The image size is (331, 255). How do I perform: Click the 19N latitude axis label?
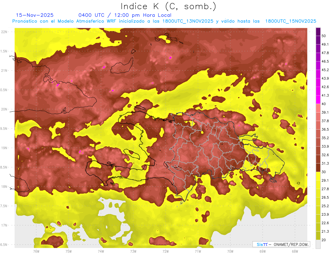pyautogui.click(x=4, y=148)
